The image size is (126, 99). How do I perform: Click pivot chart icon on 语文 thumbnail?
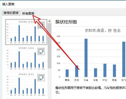(x=41, y=78)
